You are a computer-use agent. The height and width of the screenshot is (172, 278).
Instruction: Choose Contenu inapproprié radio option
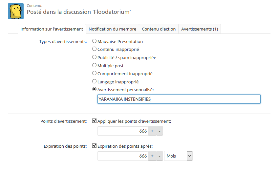point(95,49)
